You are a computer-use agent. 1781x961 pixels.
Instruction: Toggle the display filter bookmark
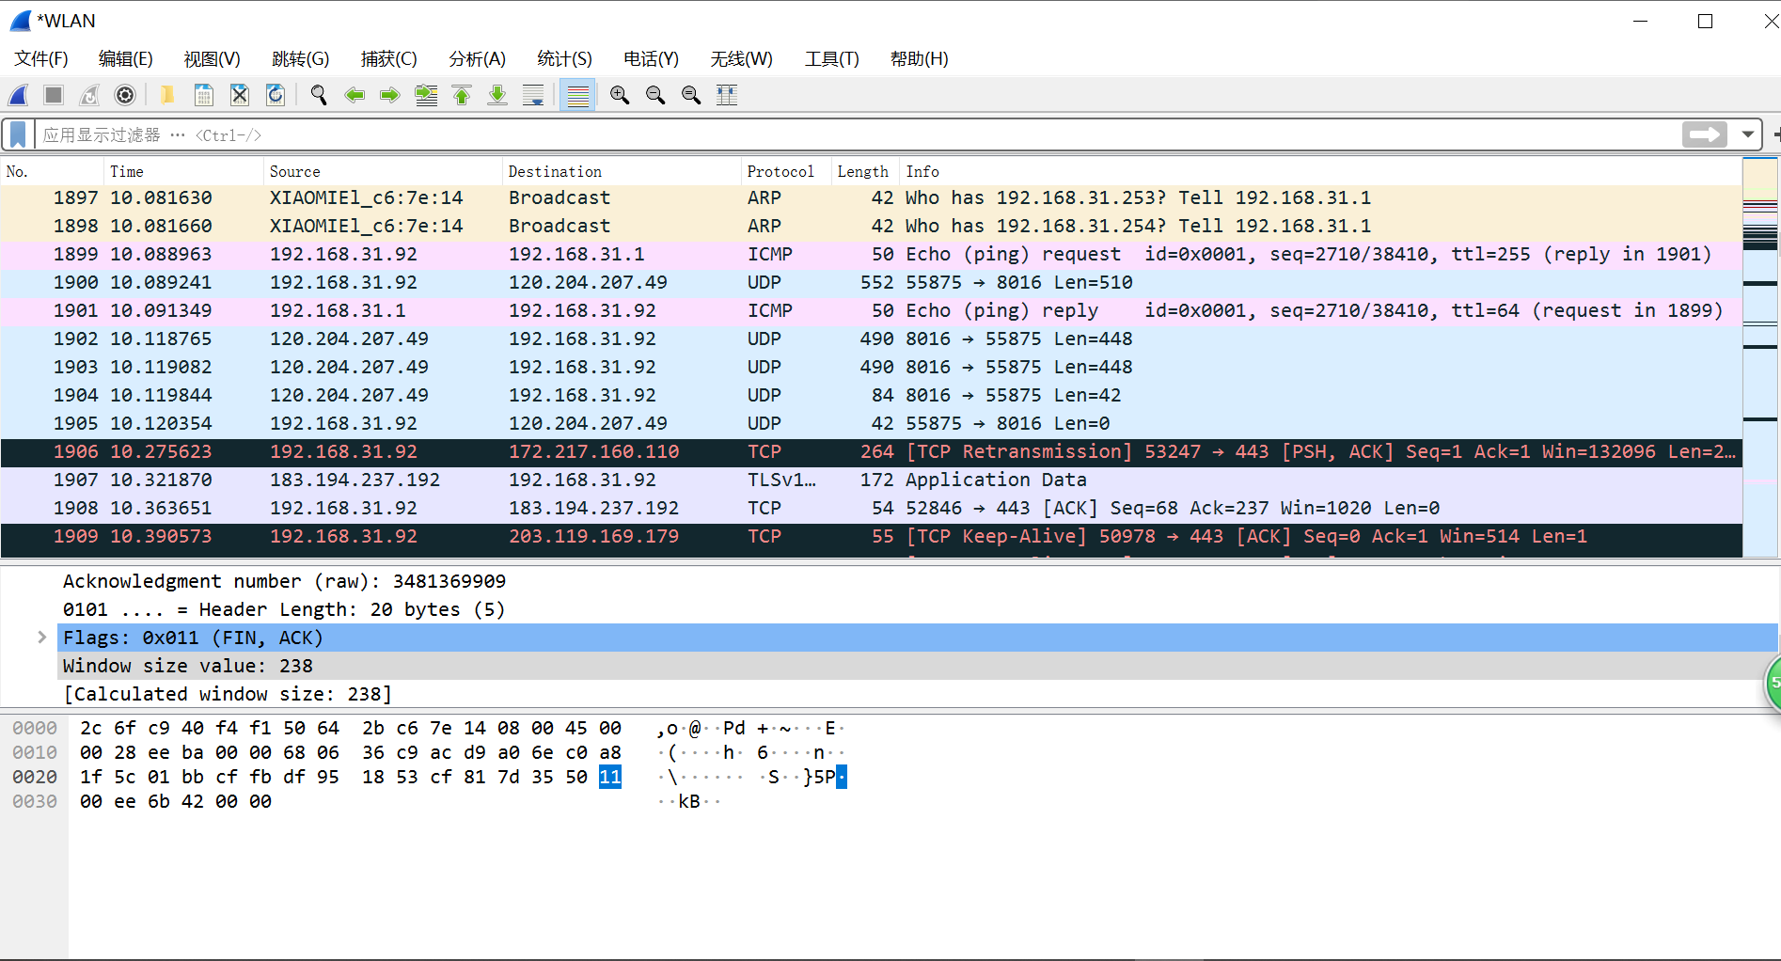click(x=17, y=134)
